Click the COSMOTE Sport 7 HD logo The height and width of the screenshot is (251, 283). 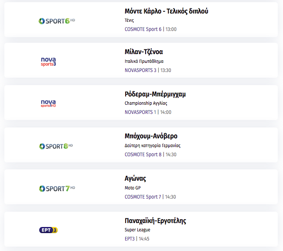(x=57, y=189)
